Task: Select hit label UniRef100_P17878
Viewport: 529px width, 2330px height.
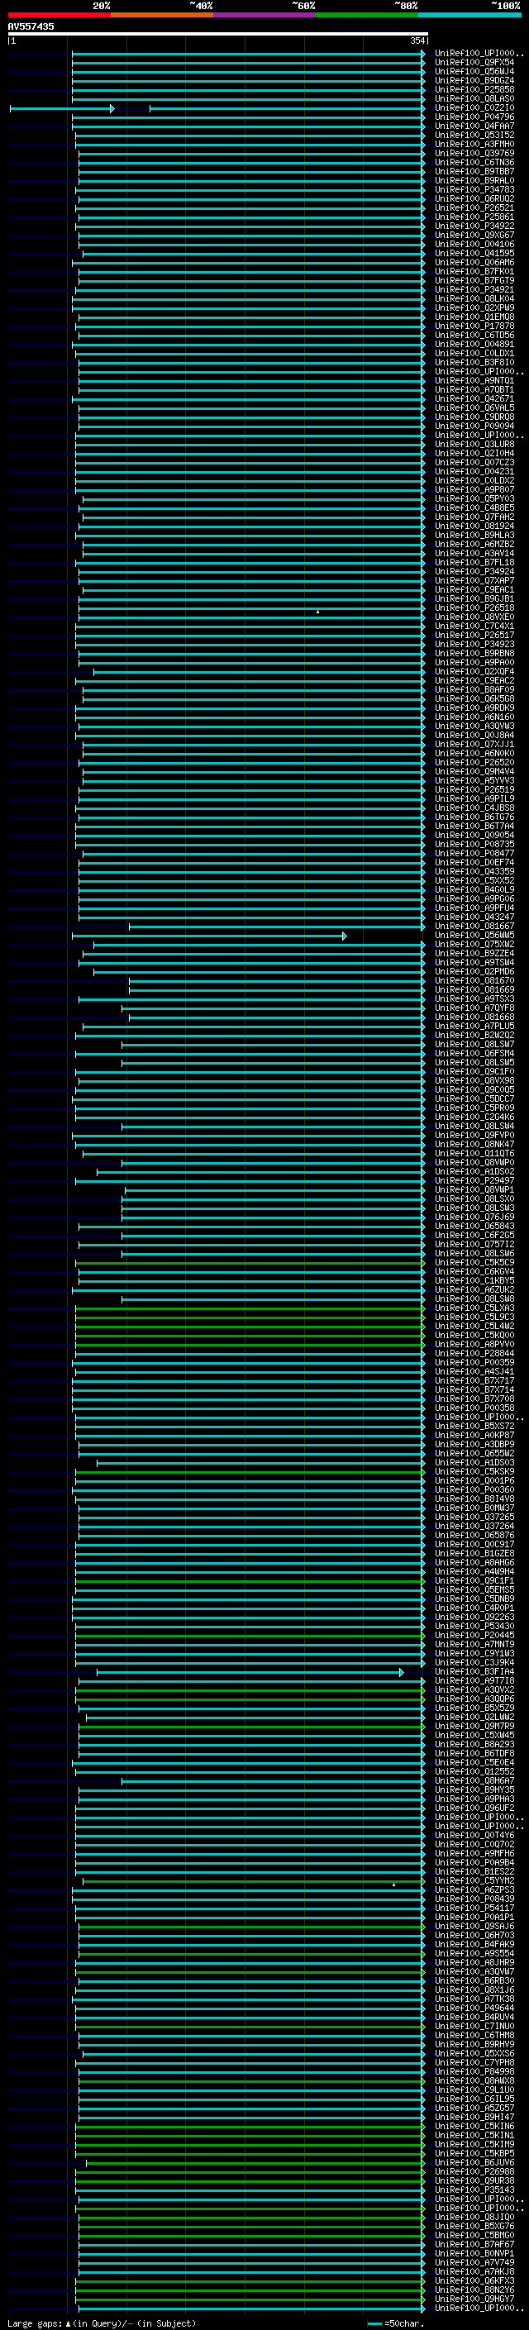Action: (x=474, y=326)
